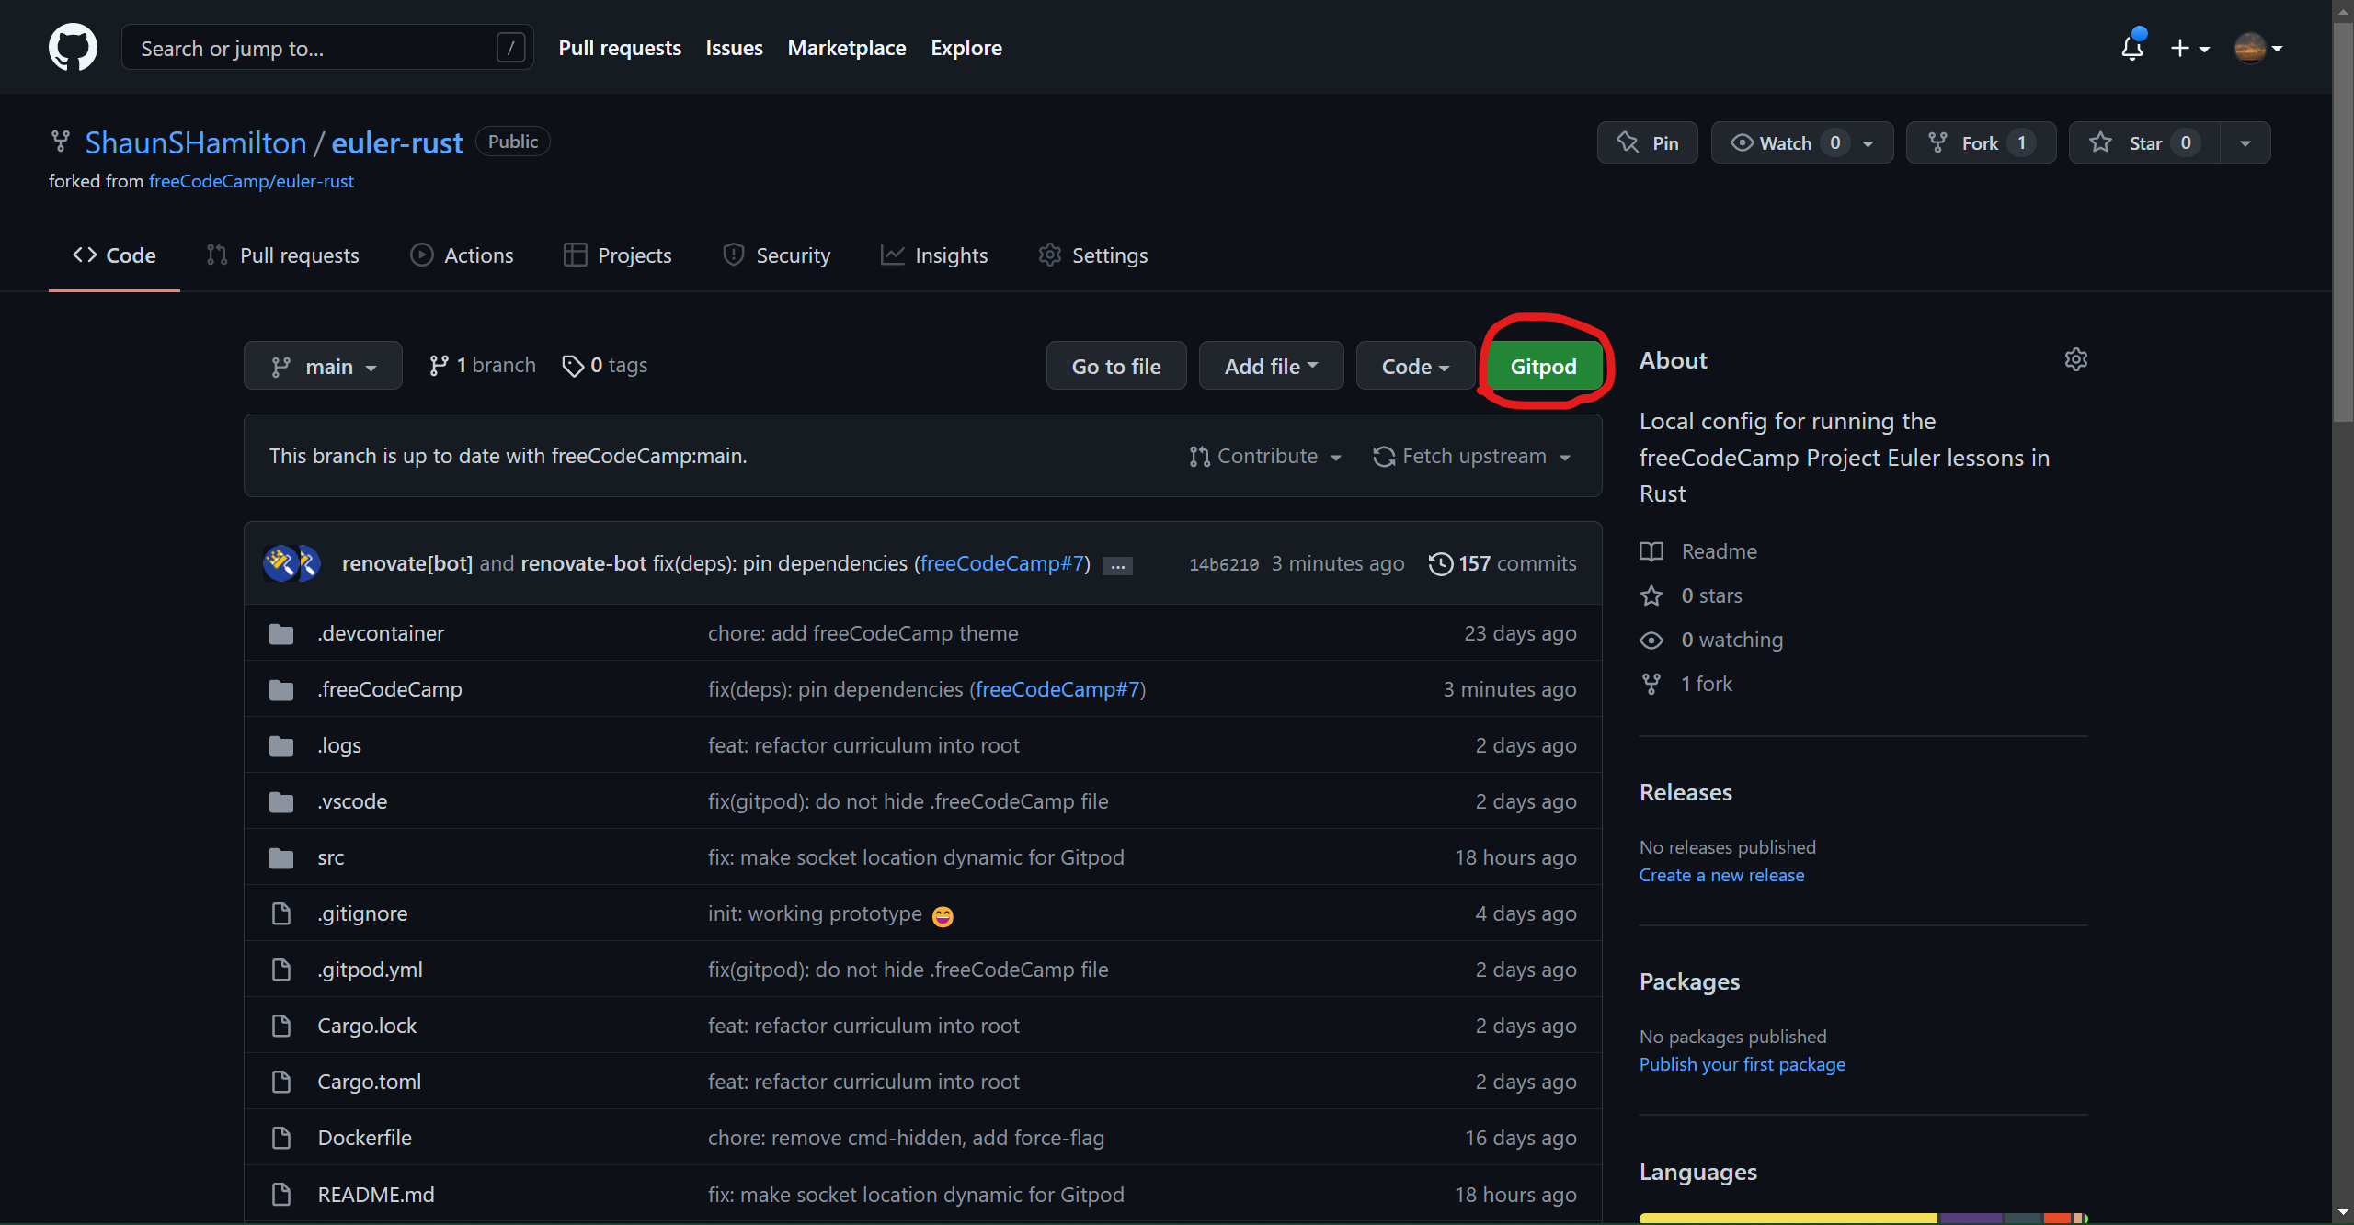Focus the Search or jump to field
2354x1225 pixels.
pos(327,48)
